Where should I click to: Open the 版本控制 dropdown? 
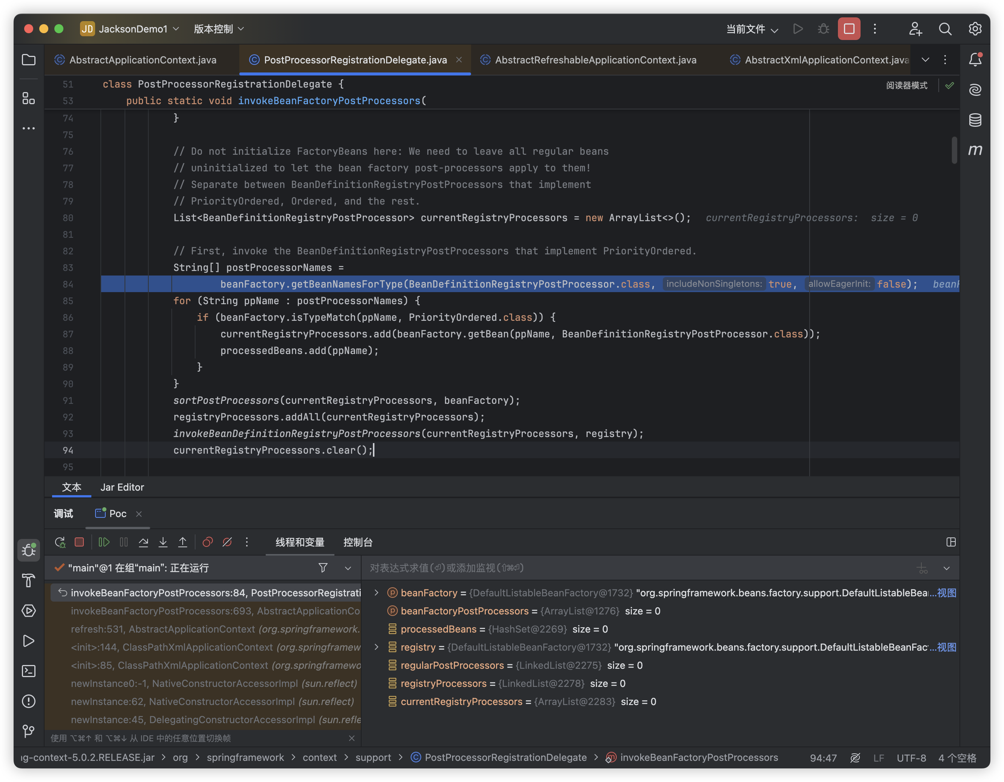pyautogui.click(x=219, y=29)
